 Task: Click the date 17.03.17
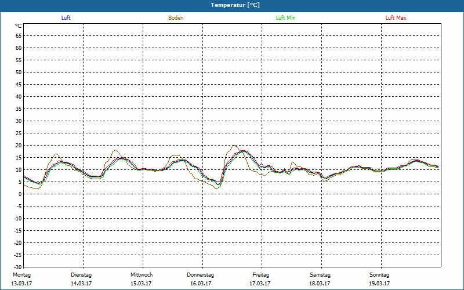click(x=260, y=284)
